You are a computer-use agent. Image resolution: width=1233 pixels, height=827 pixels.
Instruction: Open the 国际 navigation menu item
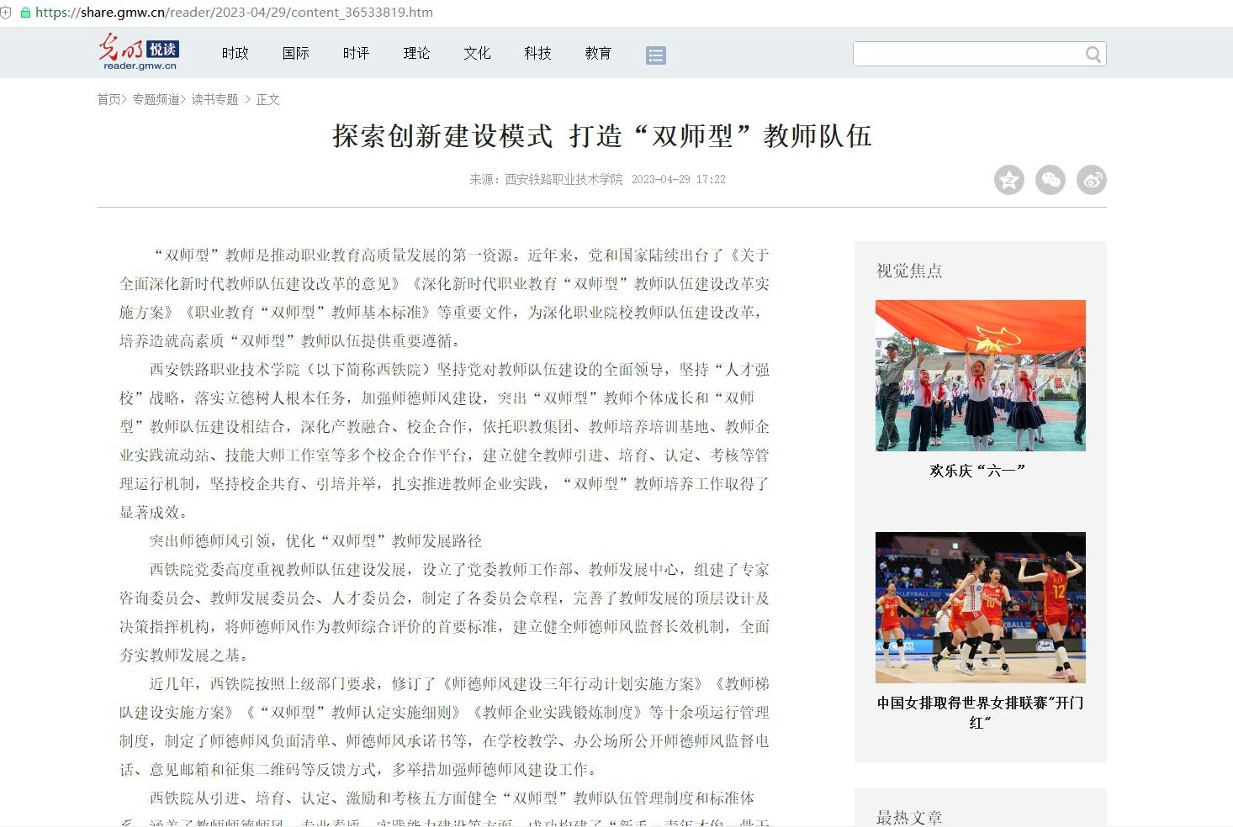pyautogui.click(x=295, y=53)
